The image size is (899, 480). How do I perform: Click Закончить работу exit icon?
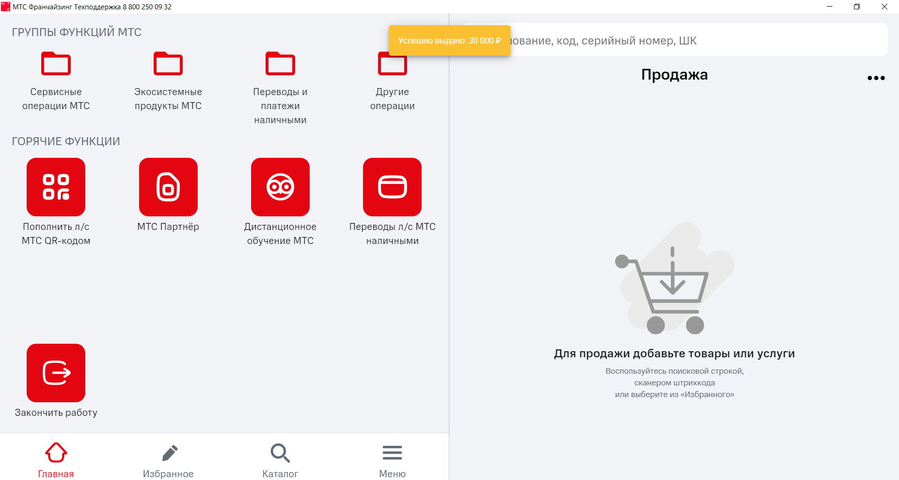56,373
